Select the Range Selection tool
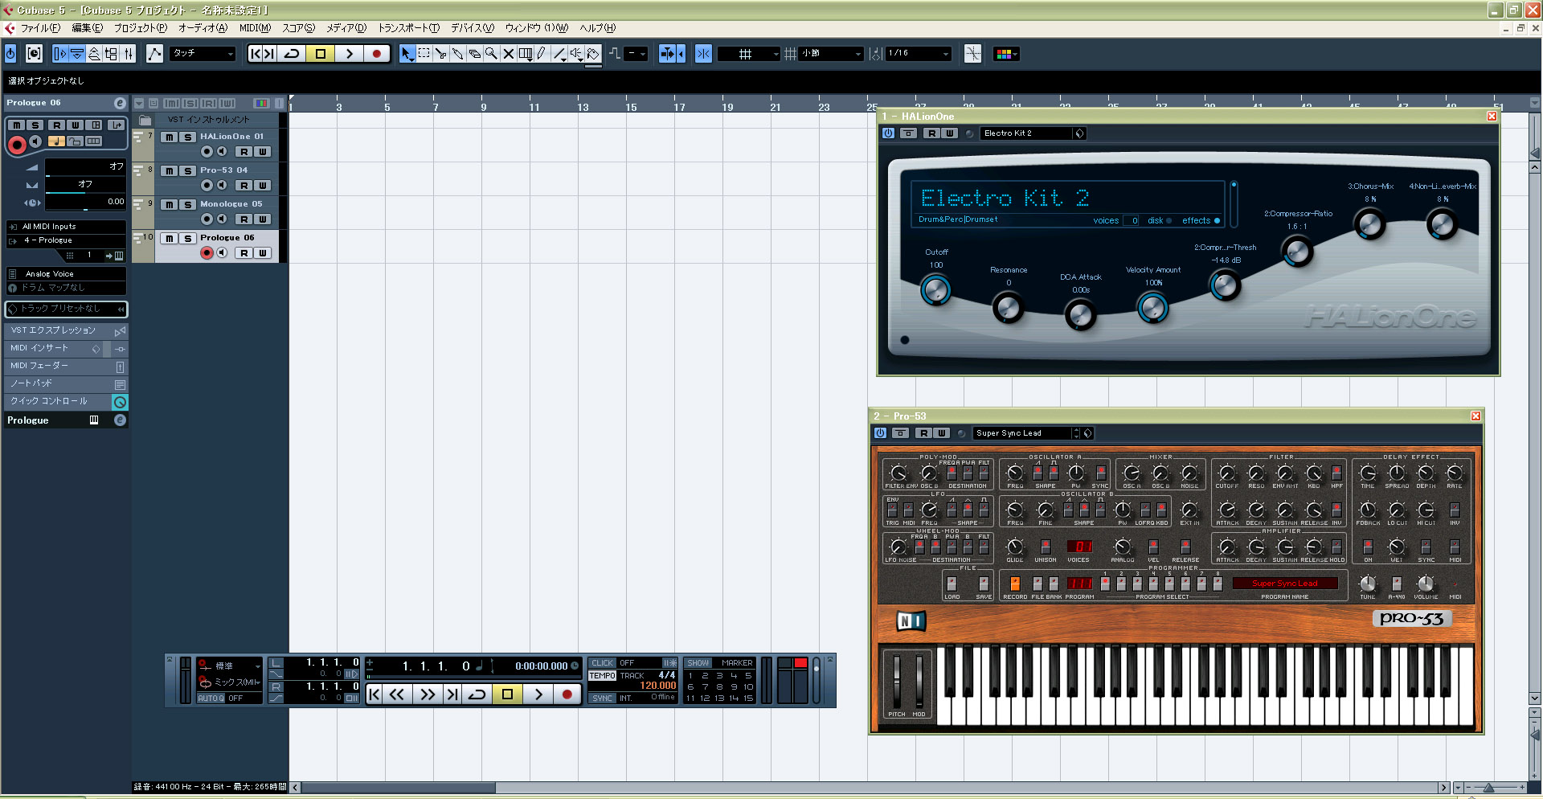1543x799 pixels. coord(424,54)
